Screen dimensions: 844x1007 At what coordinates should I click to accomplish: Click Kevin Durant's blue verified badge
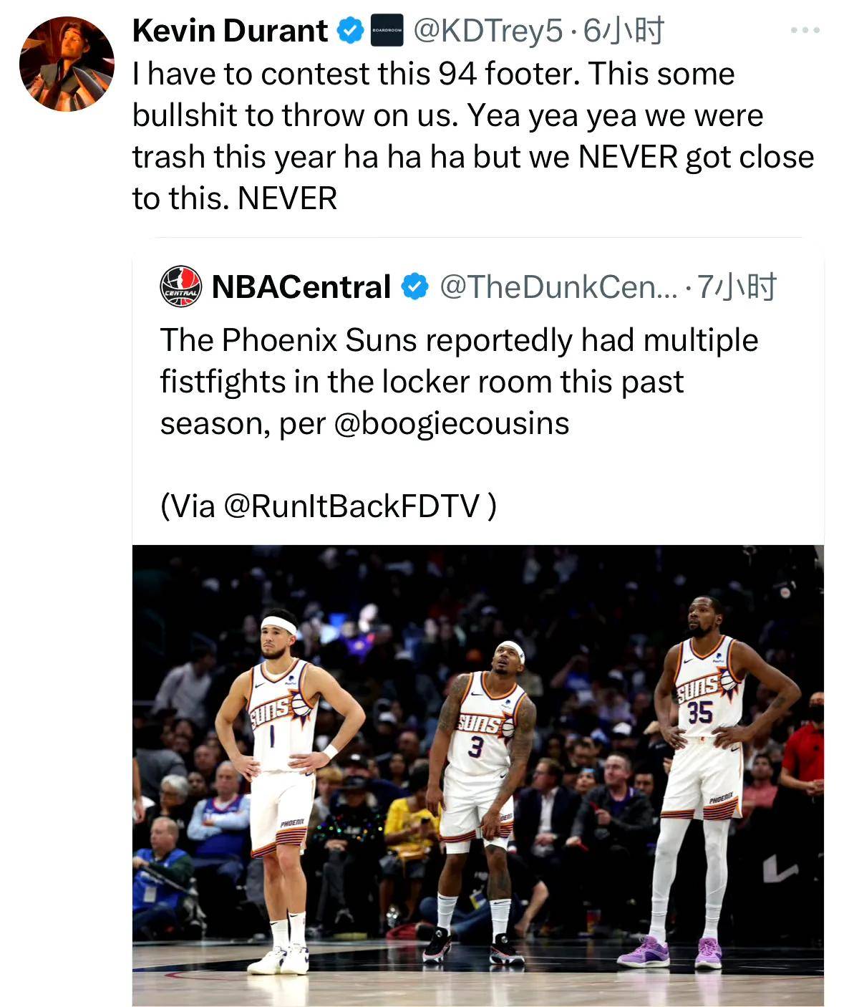tap(350, 31)
